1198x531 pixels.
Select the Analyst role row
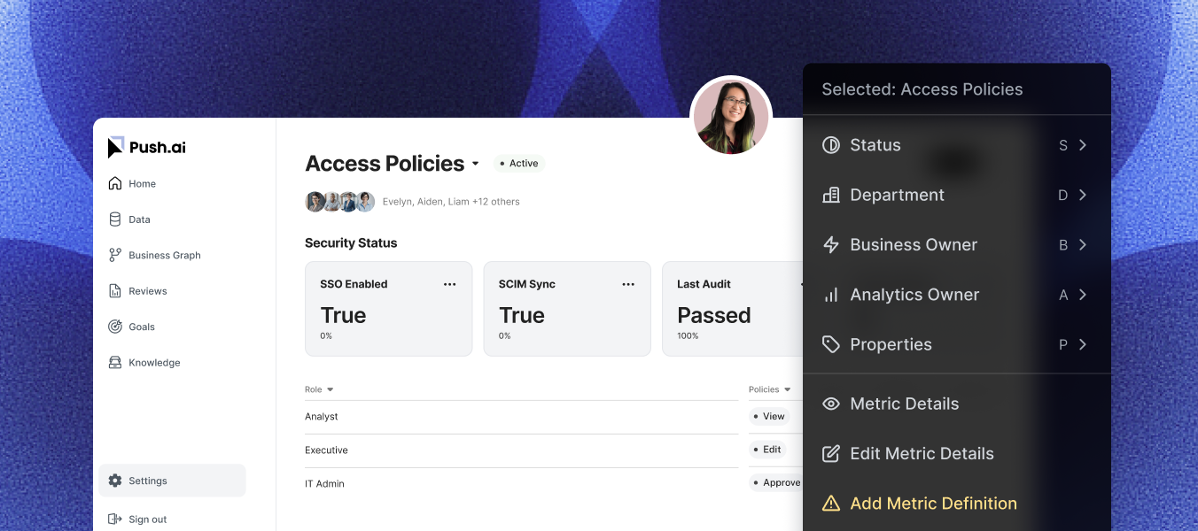click(x=521, y=417)
